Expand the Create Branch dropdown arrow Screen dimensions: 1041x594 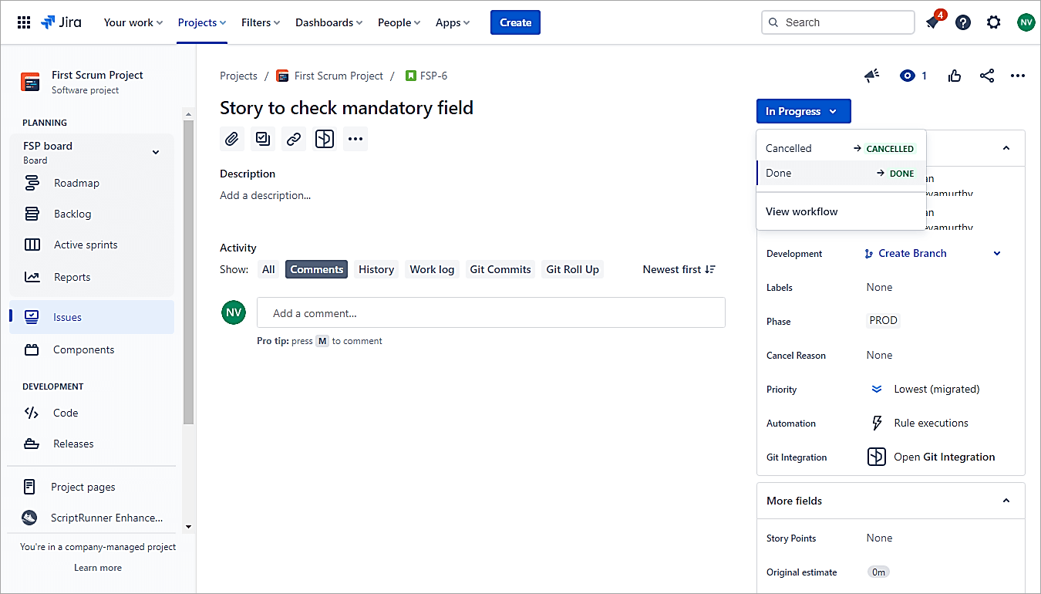997,254
